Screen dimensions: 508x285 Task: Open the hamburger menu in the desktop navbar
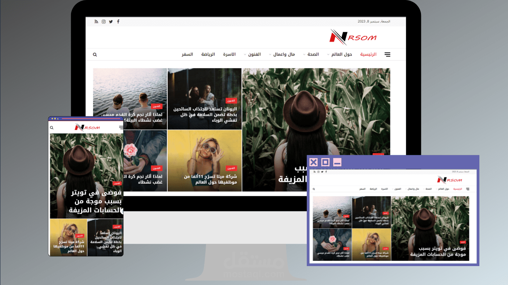387,54
